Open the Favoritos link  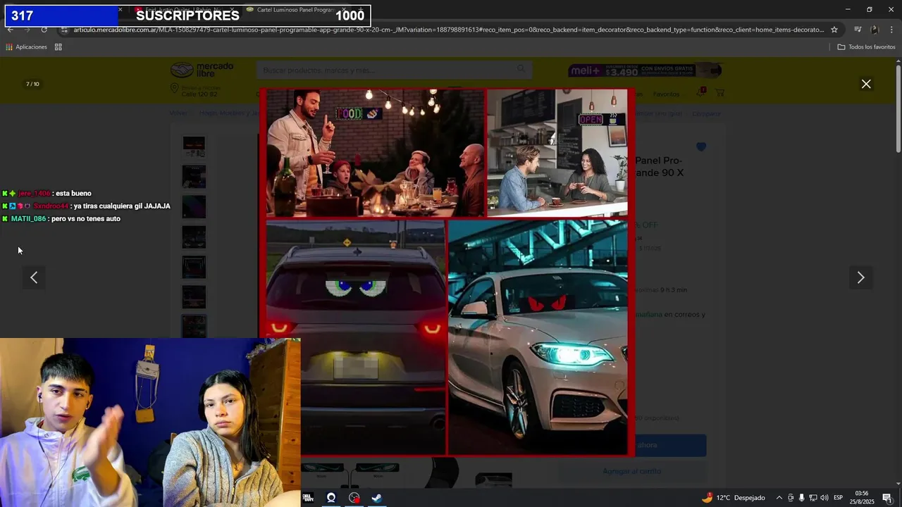pos(666,94)
